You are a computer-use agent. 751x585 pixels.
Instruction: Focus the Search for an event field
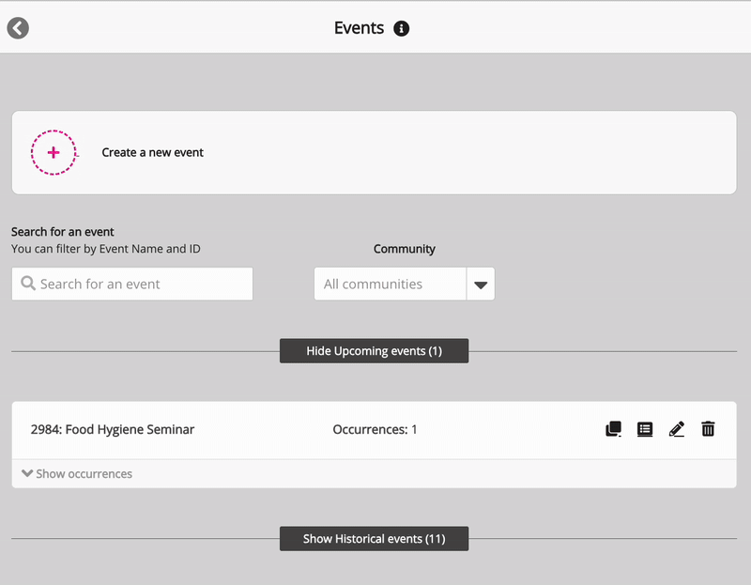point(141,284)
